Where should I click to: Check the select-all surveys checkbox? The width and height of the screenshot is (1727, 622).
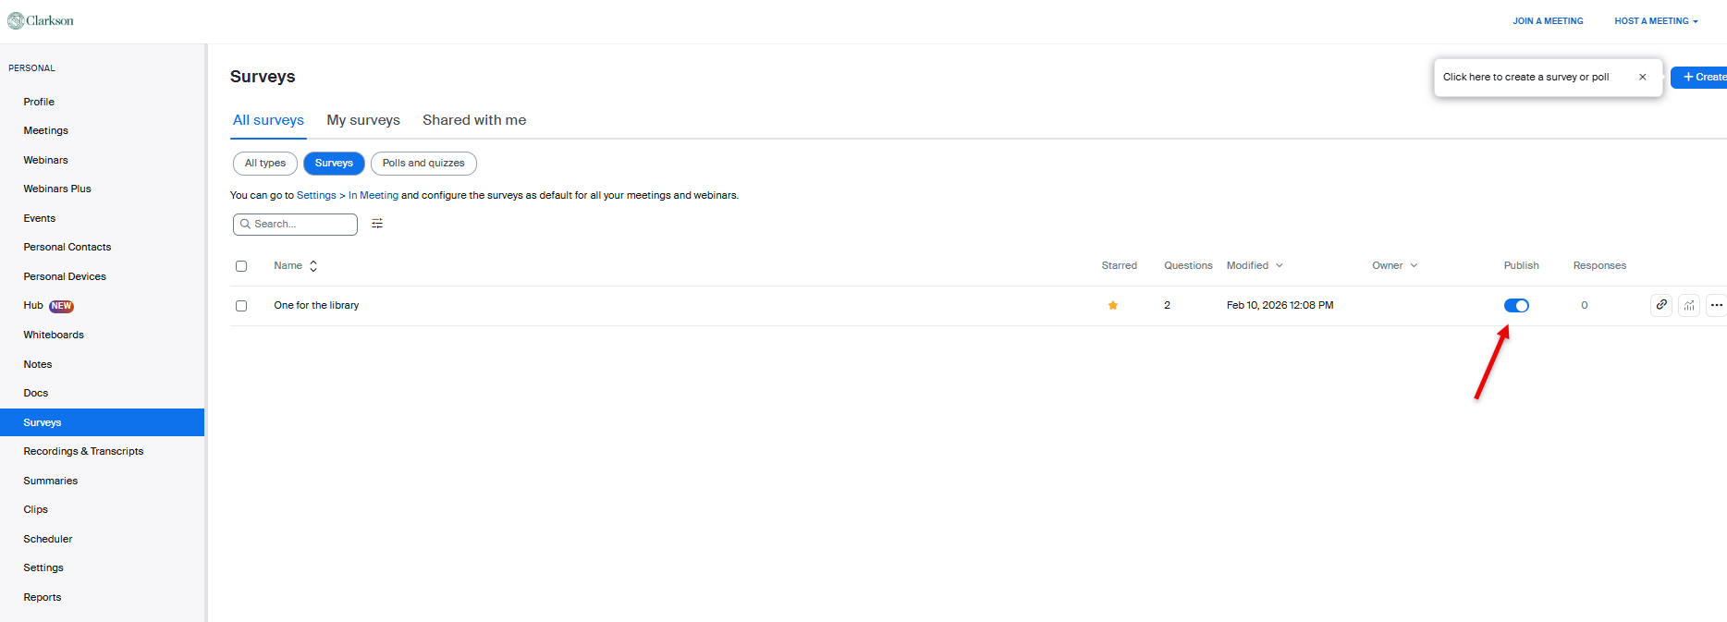pyautogui.click(x=241, y=266)
